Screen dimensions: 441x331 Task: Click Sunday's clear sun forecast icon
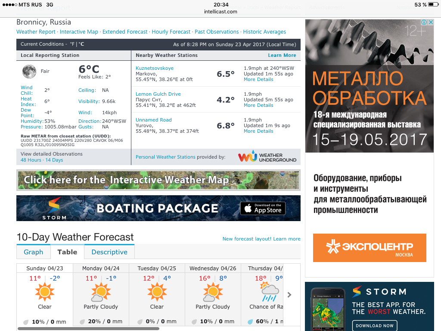(45, 292)
